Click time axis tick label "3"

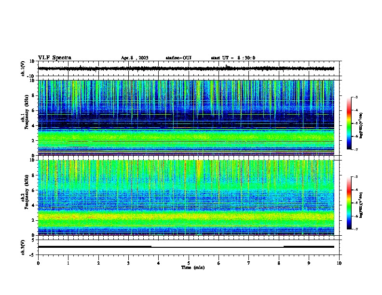click(128, 263)
